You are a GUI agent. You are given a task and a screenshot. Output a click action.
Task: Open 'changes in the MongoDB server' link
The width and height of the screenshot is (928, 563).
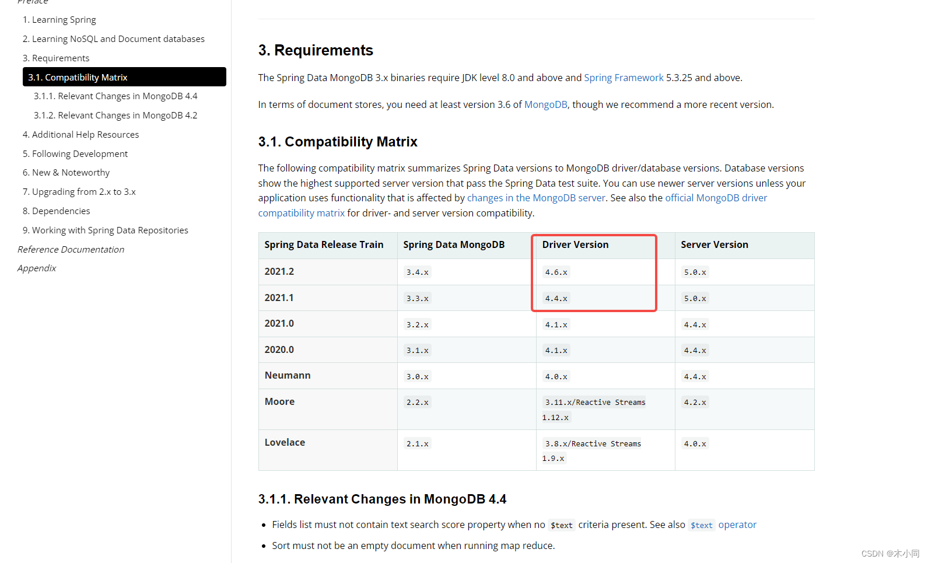(536, 198)
